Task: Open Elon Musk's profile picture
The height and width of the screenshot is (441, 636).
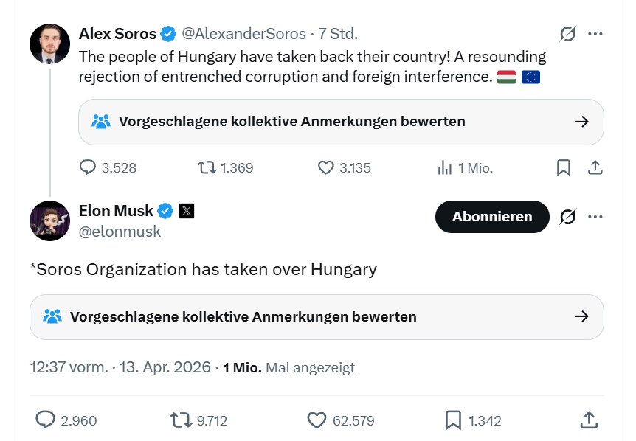Action: pyautogui.click(x=49, y=219)
